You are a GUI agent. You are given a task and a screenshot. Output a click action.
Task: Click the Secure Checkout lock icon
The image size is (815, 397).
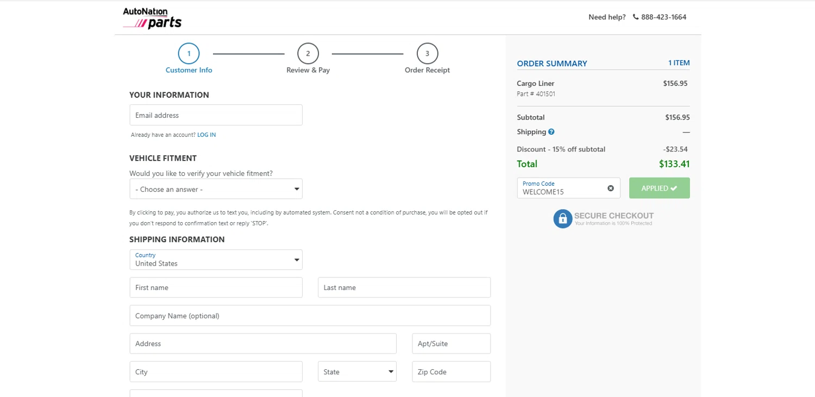click(563, 219)
